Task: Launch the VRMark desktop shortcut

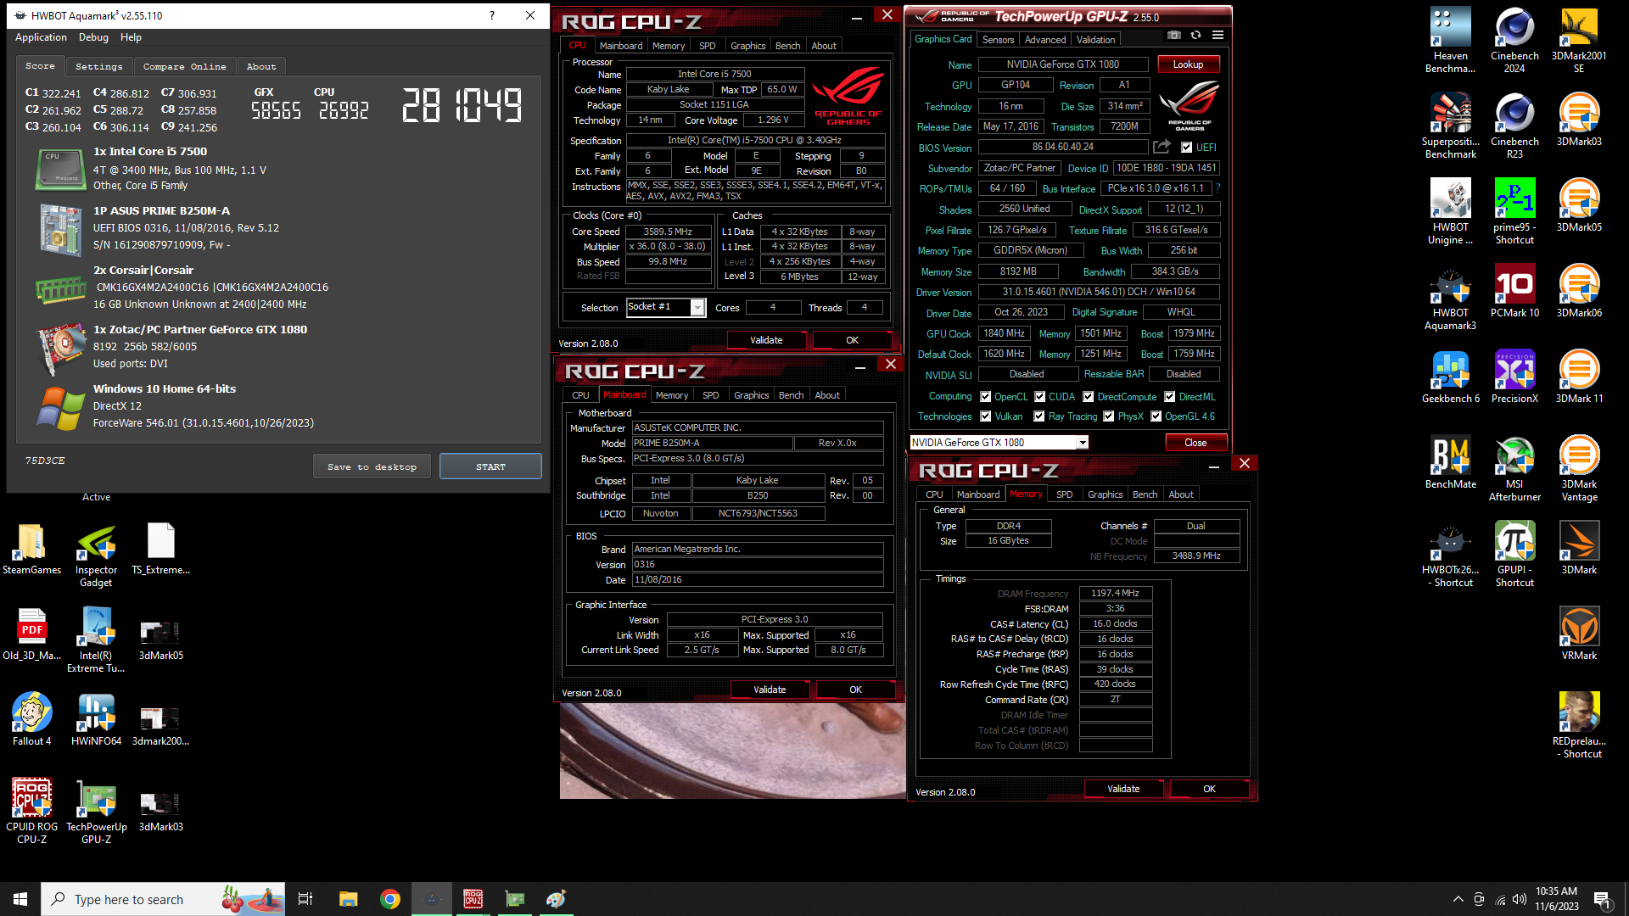Action: pos(1579,633)
